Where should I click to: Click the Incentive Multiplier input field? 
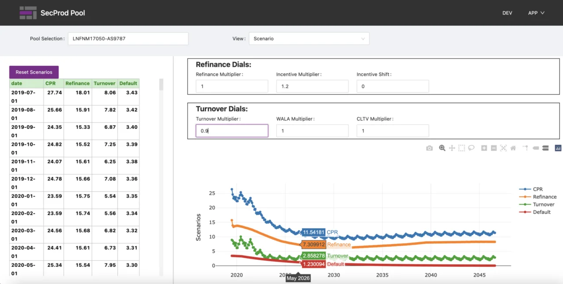coord(312,86)
